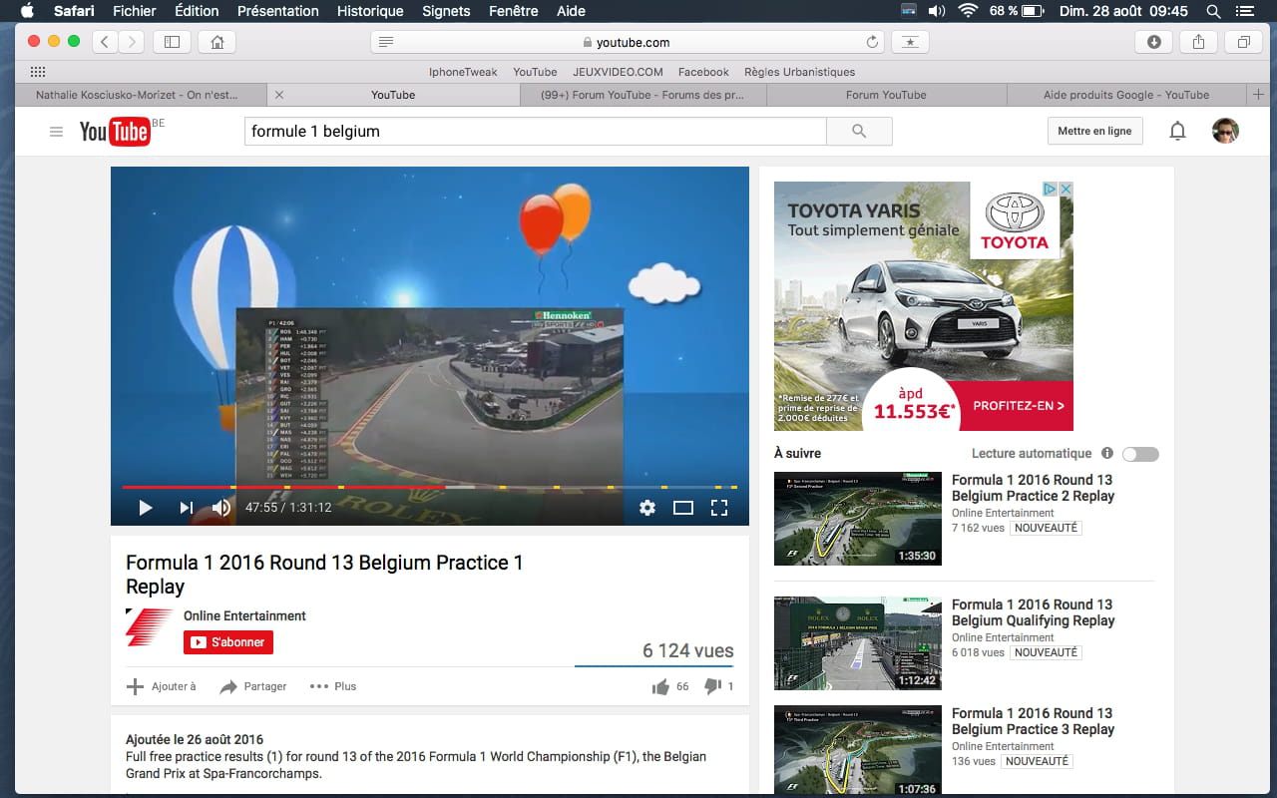Open JEUXVIDEO.COM bookmark

(x=618, y=72)
